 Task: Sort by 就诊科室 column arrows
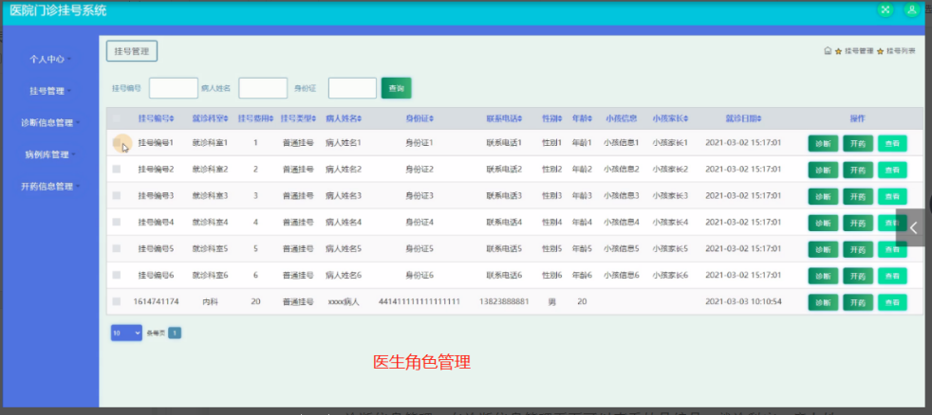pos(227,118)
